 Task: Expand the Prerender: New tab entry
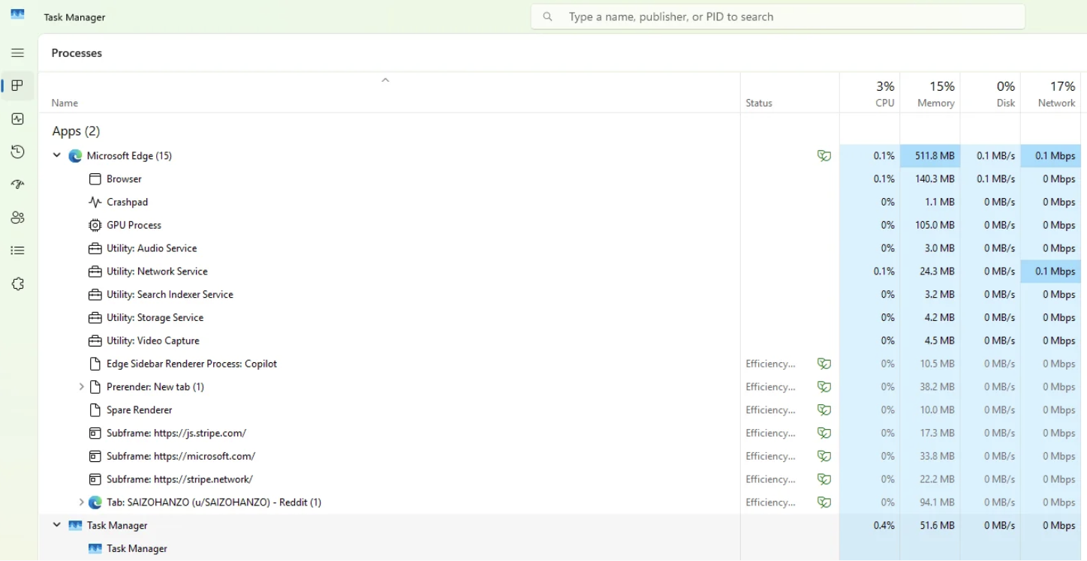pyautogui.click(x=82, y=386)
